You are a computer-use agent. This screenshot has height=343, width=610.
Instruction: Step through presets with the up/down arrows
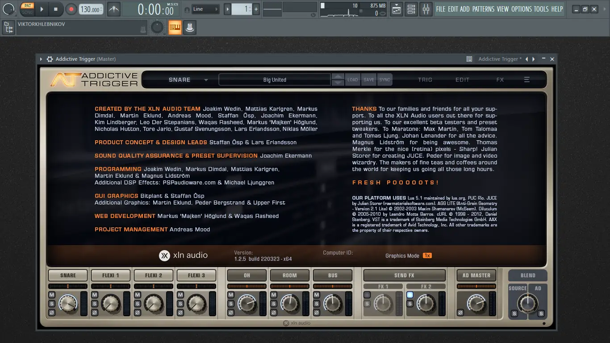338,79
